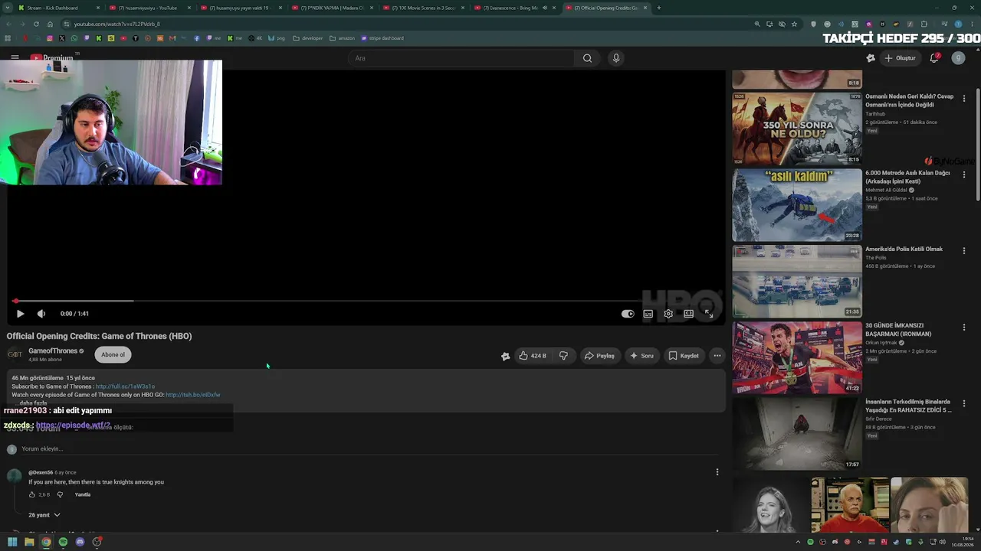Open the Windows Start menu
The width and height of the screenshot is (981, 551).
click(x=12, y=542)
